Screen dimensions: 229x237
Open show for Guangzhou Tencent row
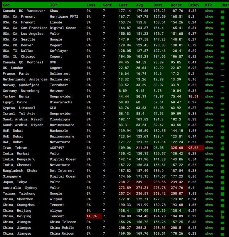pyautogui.click(x=209, y=205)
